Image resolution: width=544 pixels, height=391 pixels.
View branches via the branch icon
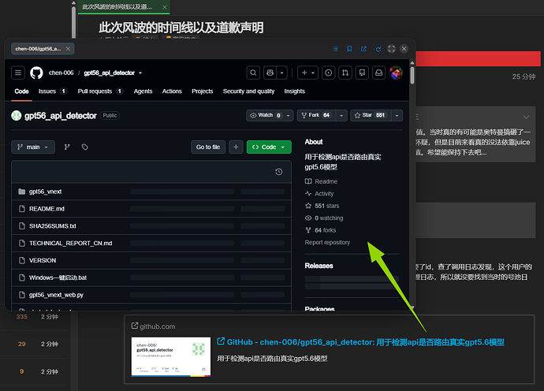coord(67,147)
